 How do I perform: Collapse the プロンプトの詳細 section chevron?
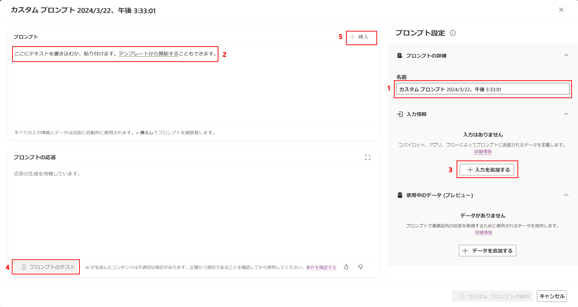[x=566, y=56]
